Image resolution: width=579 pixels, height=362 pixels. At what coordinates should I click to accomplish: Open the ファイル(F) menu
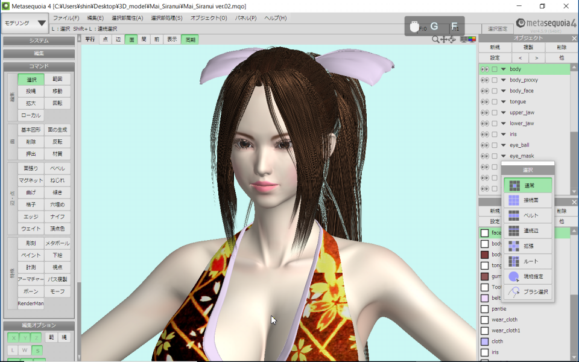[x=66, y=17]
